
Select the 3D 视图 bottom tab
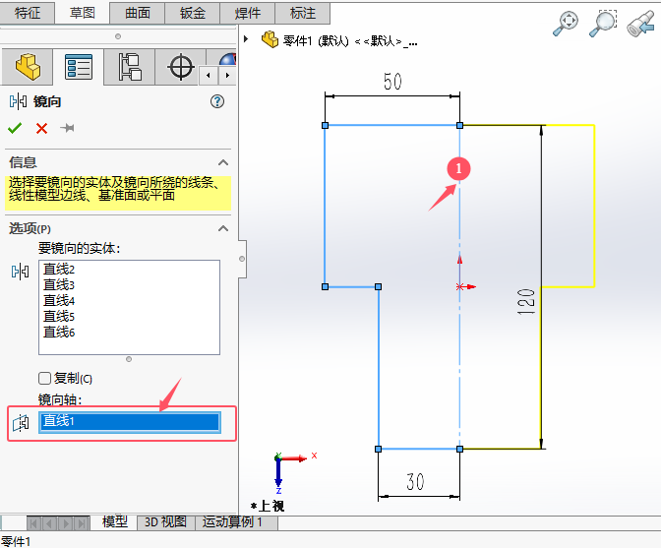166,522
